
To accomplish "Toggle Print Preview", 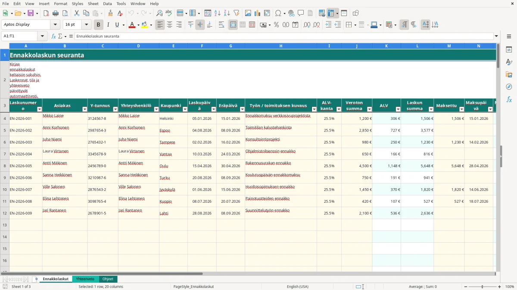I will pos(65,13).
